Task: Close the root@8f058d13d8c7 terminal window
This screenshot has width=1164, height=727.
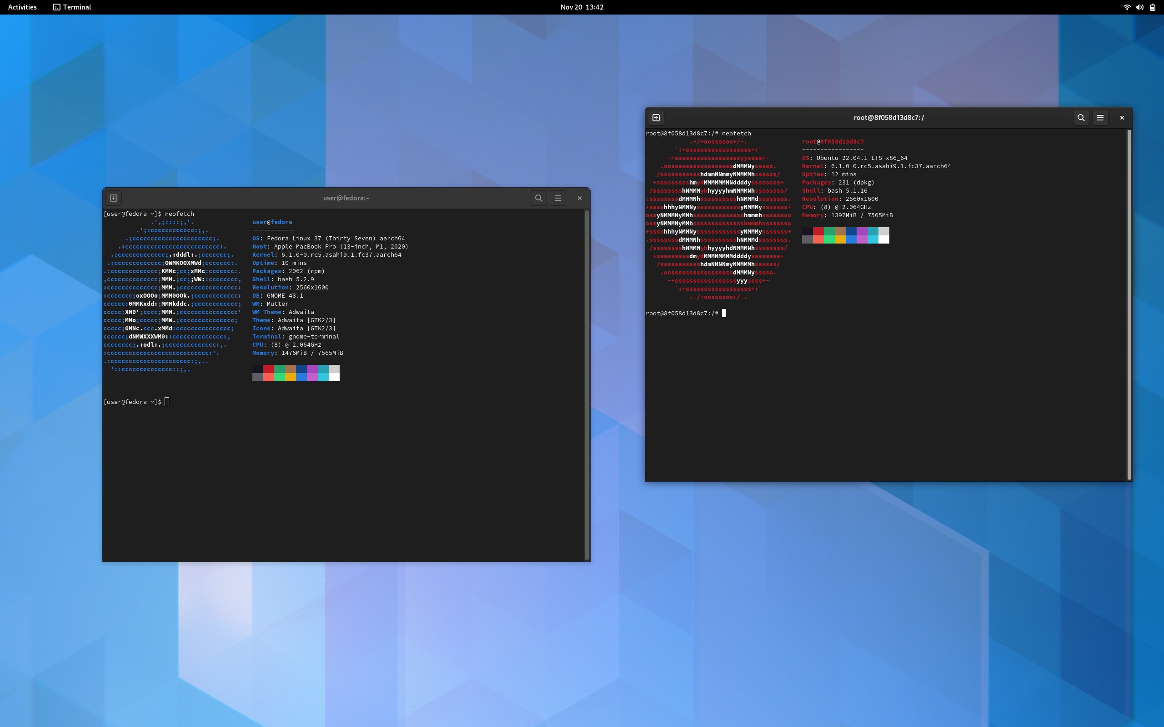Action: coord(1122,118)
